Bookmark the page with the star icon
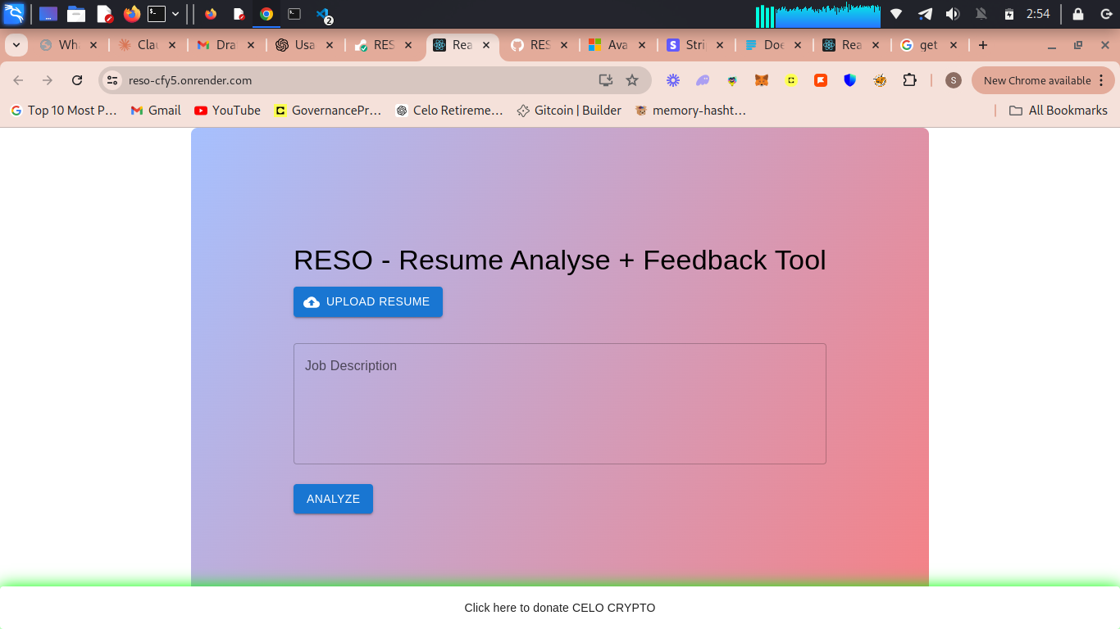The height and width of the screenshot is (629, 1120). [632, 80]
